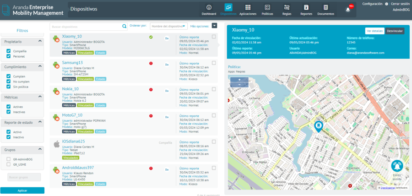The height and width of the screenshot is (196, 412).
Task: Click the Nokia_10 Android device icon
Action: (x=56, y=91)
